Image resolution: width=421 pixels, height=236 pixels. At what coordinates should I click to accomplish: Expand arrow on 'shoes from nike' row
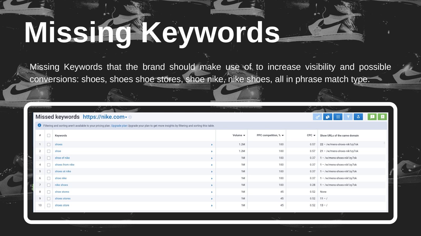pos(212,165)
